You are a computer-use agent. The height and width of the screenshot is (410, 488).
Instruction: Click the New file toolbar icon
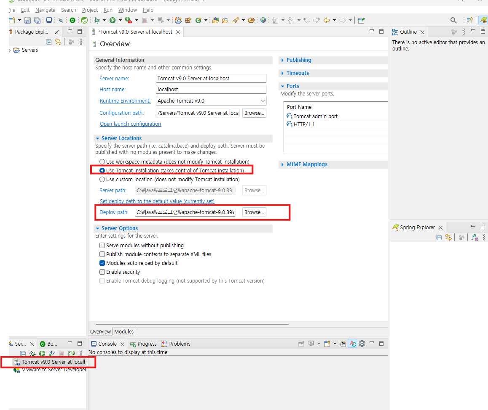click(12, 21)
